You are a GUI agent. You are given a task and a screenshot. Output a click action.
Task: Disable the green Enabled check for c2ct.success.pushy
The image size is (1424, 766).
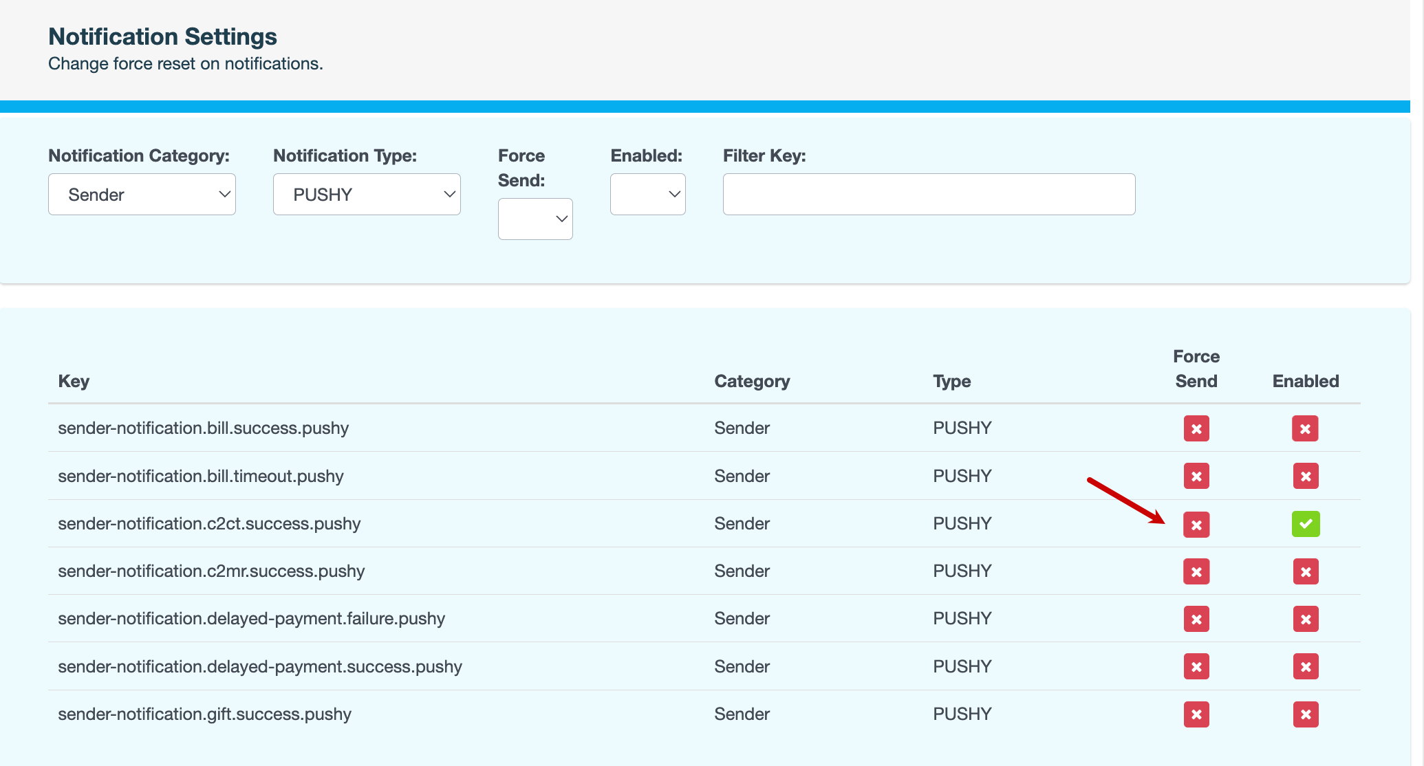[1305, 524]
